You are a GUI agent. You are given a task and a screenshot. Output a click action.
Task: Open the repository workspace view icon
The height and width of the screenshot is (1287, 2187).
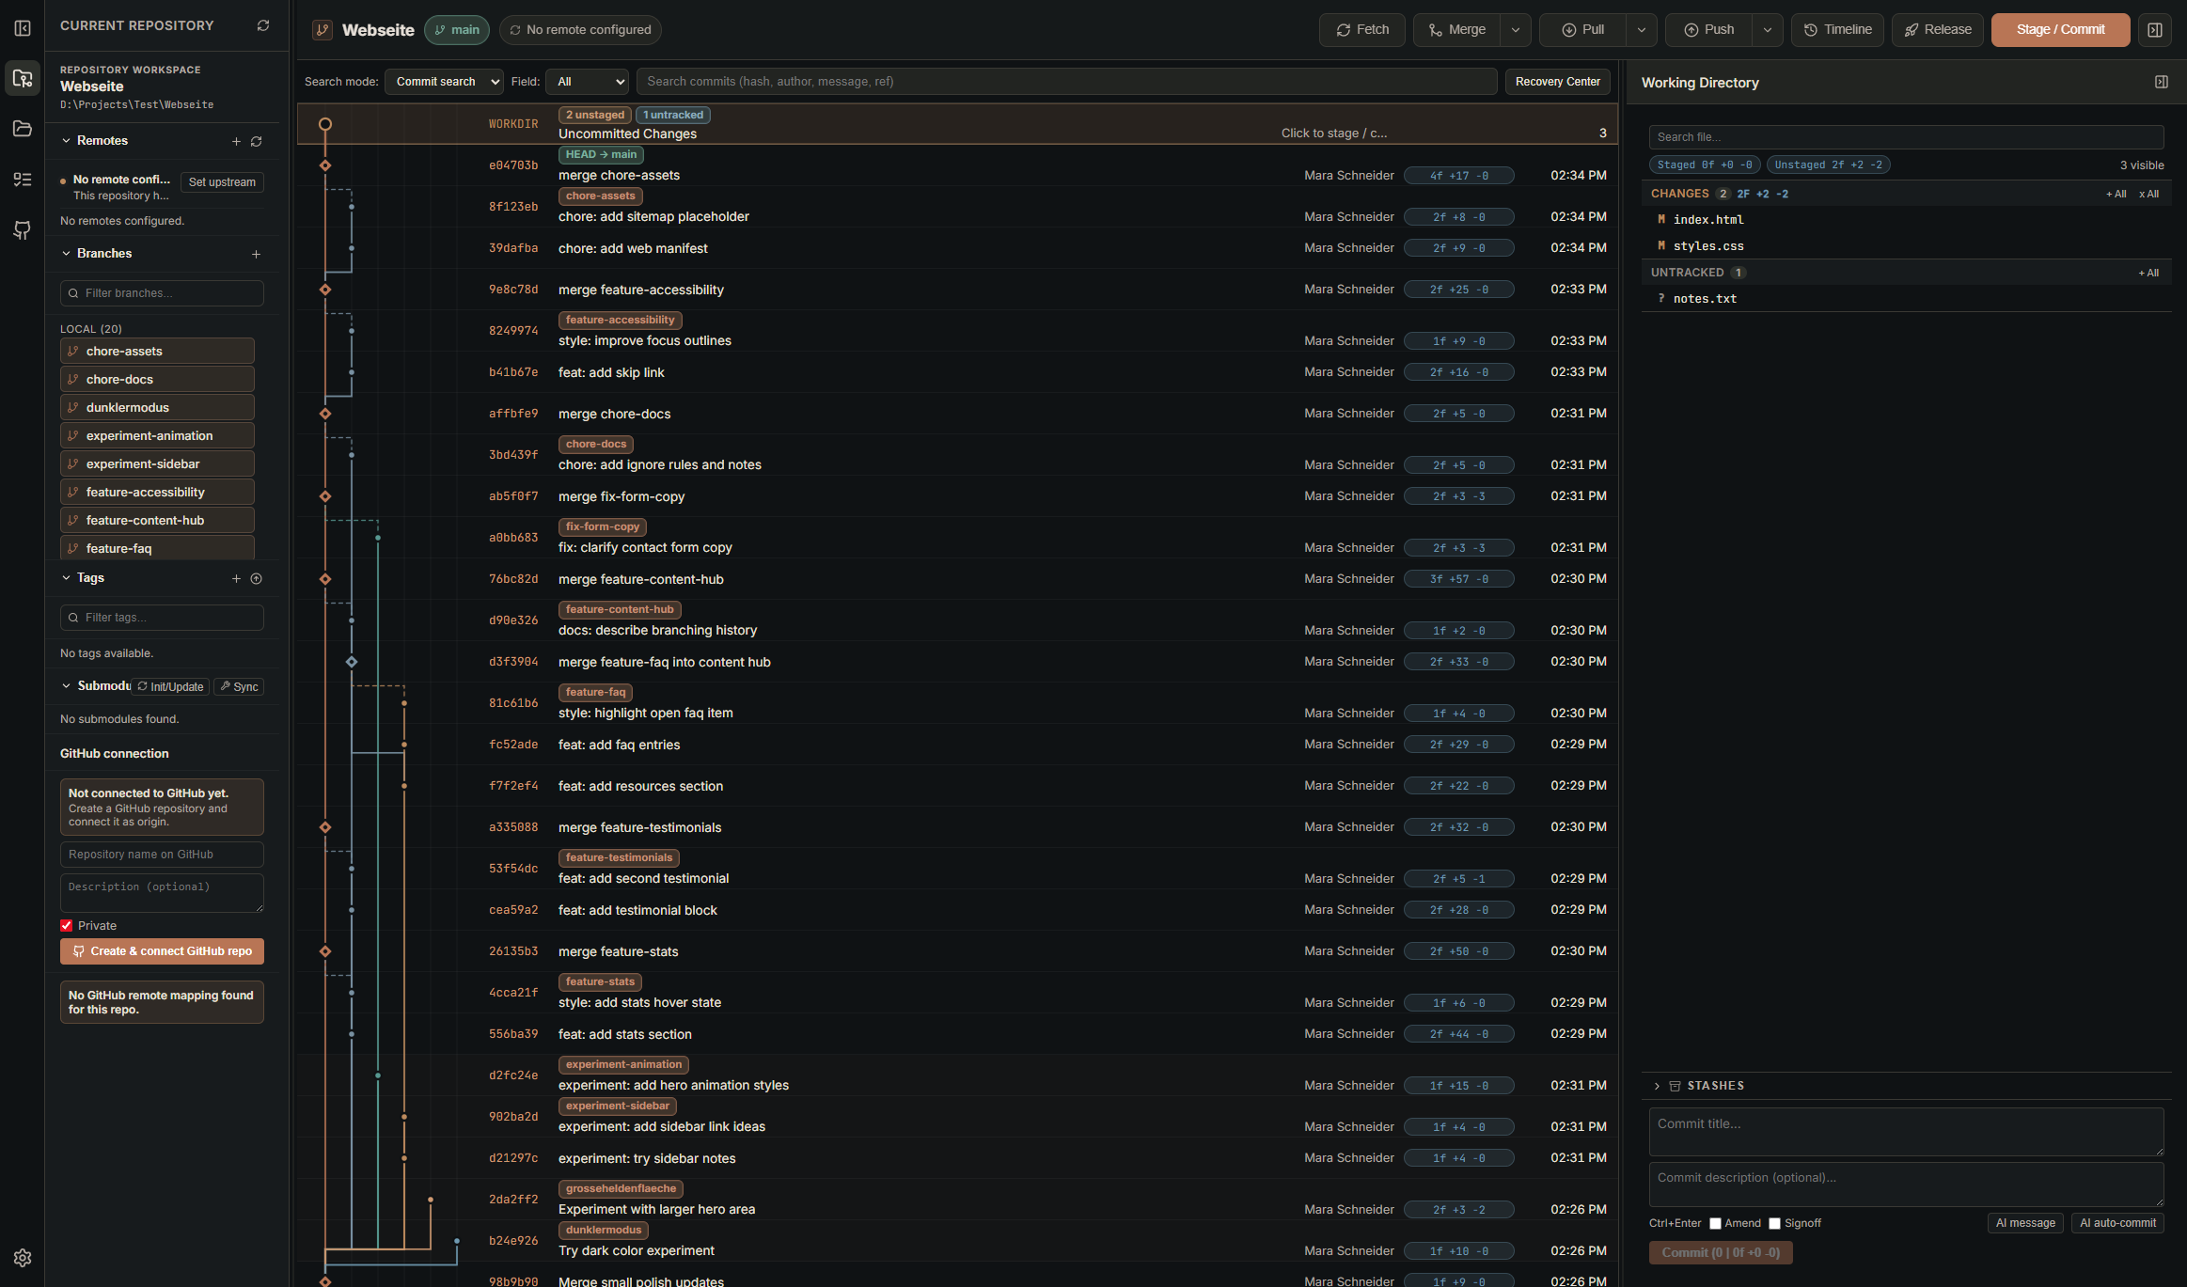click(23, 78)
